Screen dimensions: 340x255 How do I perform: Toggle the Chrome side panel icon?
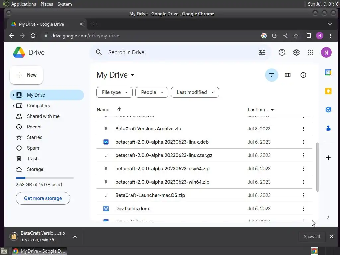pos(309,36)
